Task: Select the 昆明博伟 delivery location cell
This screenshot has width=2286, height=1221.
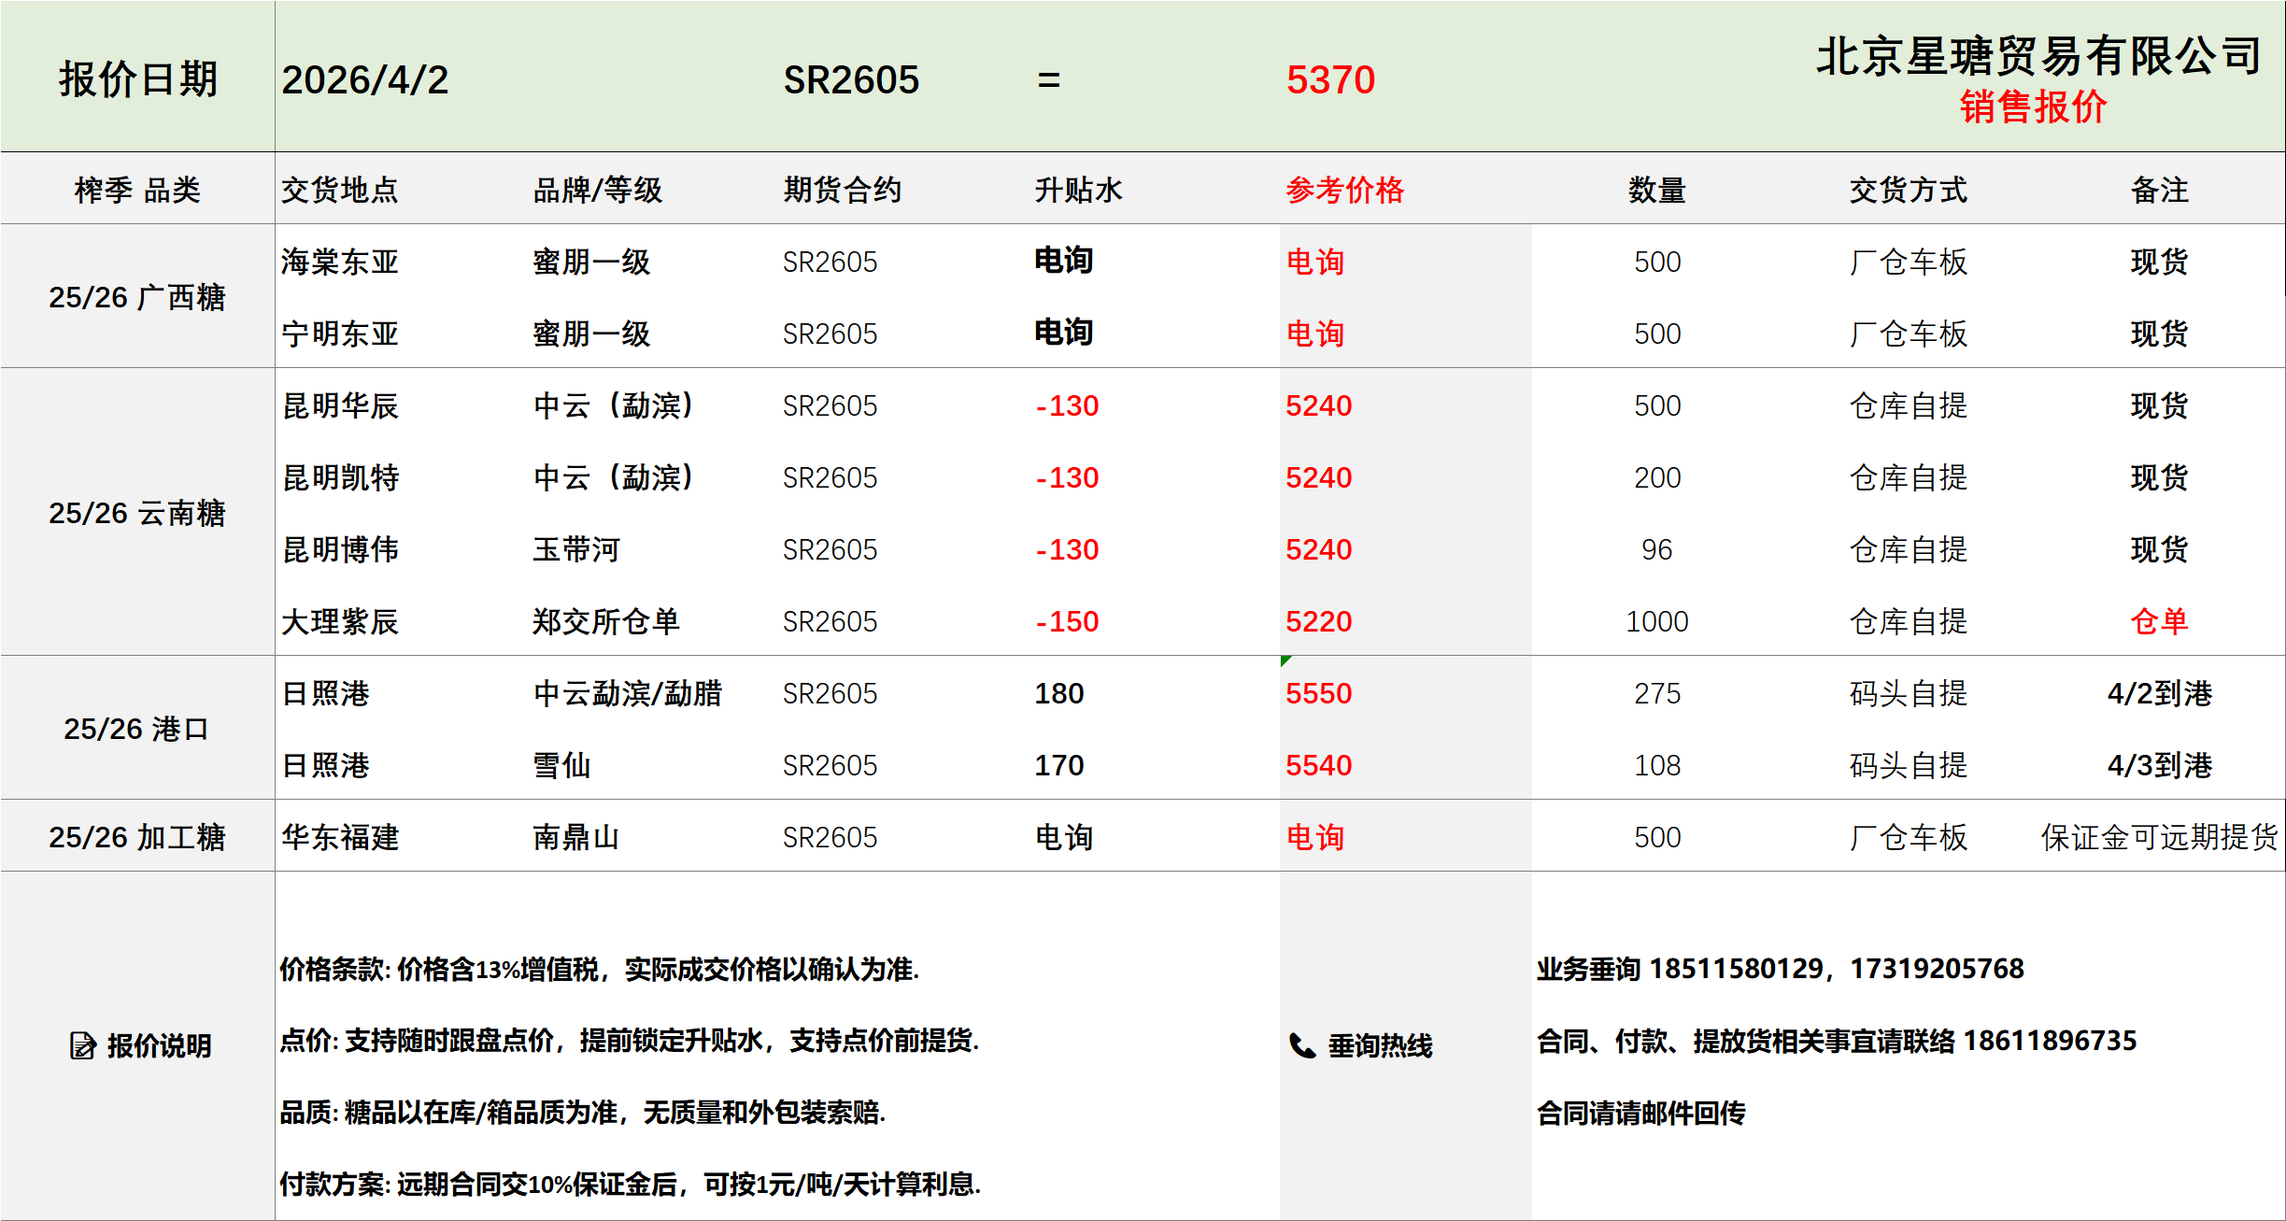Action: [x=340, y=549]
